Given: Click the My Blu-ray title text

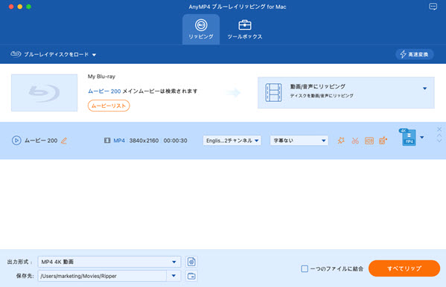Looking at the screenshot, I should coord(101,77).
